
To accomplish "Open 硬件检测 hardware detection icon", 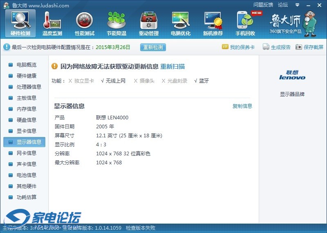I will click(x=20, y=24).
